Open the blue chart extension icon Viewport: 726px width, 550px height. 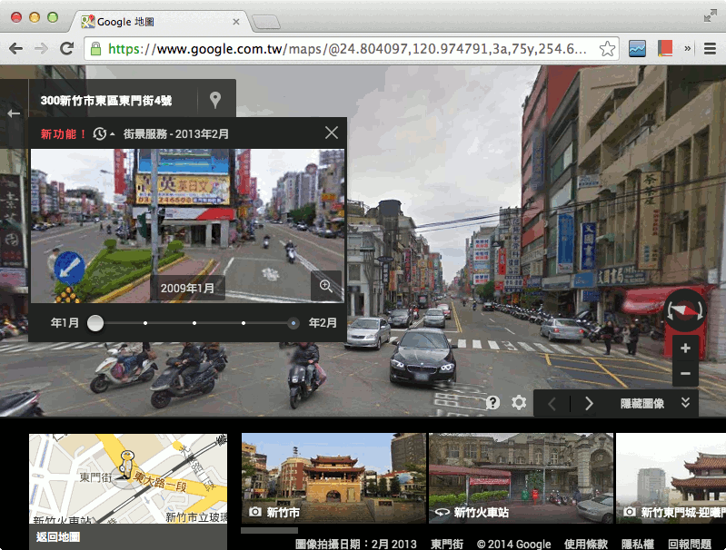click(x=637, y=49)
